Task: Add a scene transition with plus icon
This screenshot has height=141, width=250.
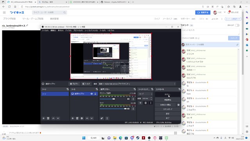Action: pyautogui.click(x=140, y=103)
